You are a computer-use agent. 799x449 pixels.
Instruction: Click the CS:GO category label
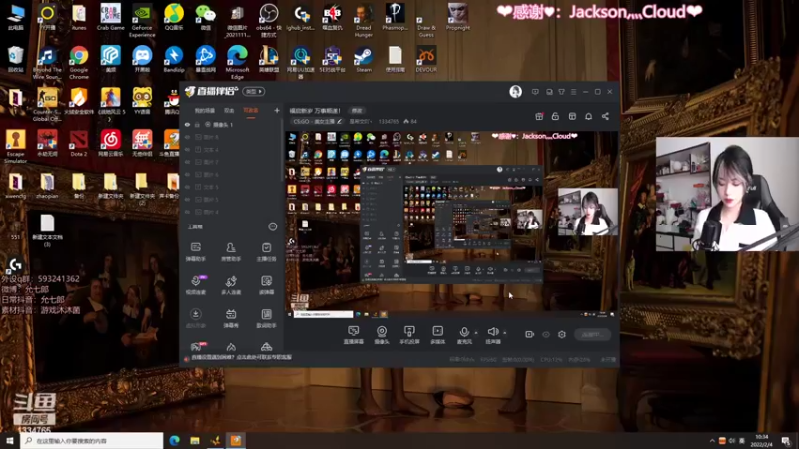(x=314, y=121)
